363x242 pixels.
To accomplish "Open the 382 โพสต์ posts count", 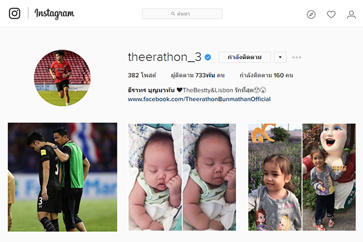I will (x=142, y=75).
